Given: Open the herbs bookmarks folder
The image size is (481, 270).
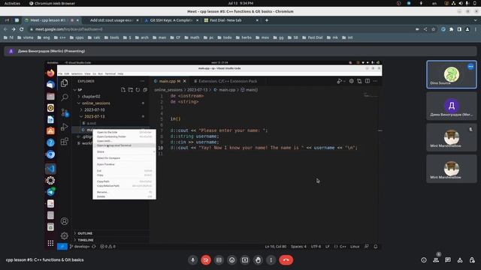Looking at the screenshot, I should pos(244,37).
